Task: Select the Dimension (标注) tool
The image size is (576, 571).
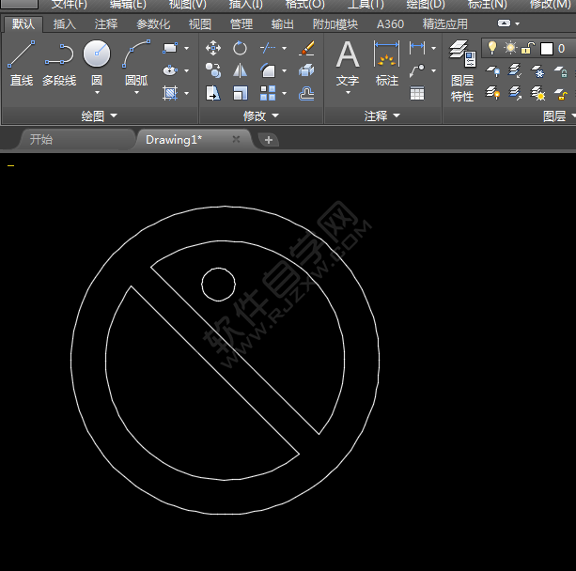Action: click(386, 63)
